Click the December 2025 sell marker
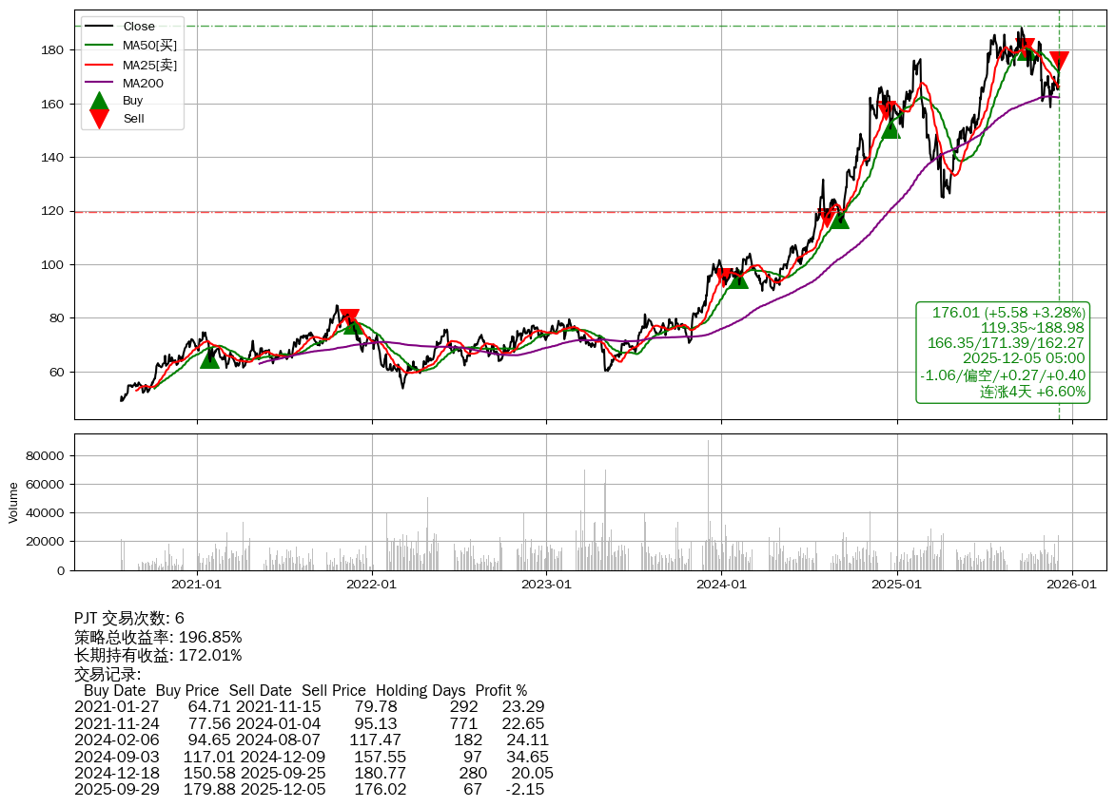The height and width of the screenshot is (807, 1115). click(1058, 61)
